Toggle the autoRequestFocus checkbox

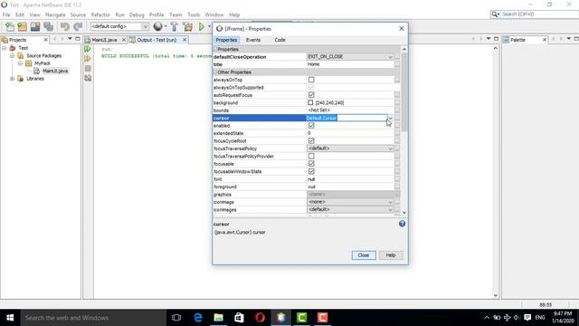(x=311, y=95)
